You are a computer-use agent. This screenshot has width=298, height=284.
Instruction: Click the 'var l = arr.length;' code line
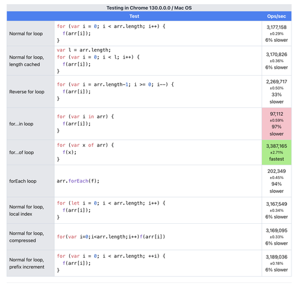point(83,50)
